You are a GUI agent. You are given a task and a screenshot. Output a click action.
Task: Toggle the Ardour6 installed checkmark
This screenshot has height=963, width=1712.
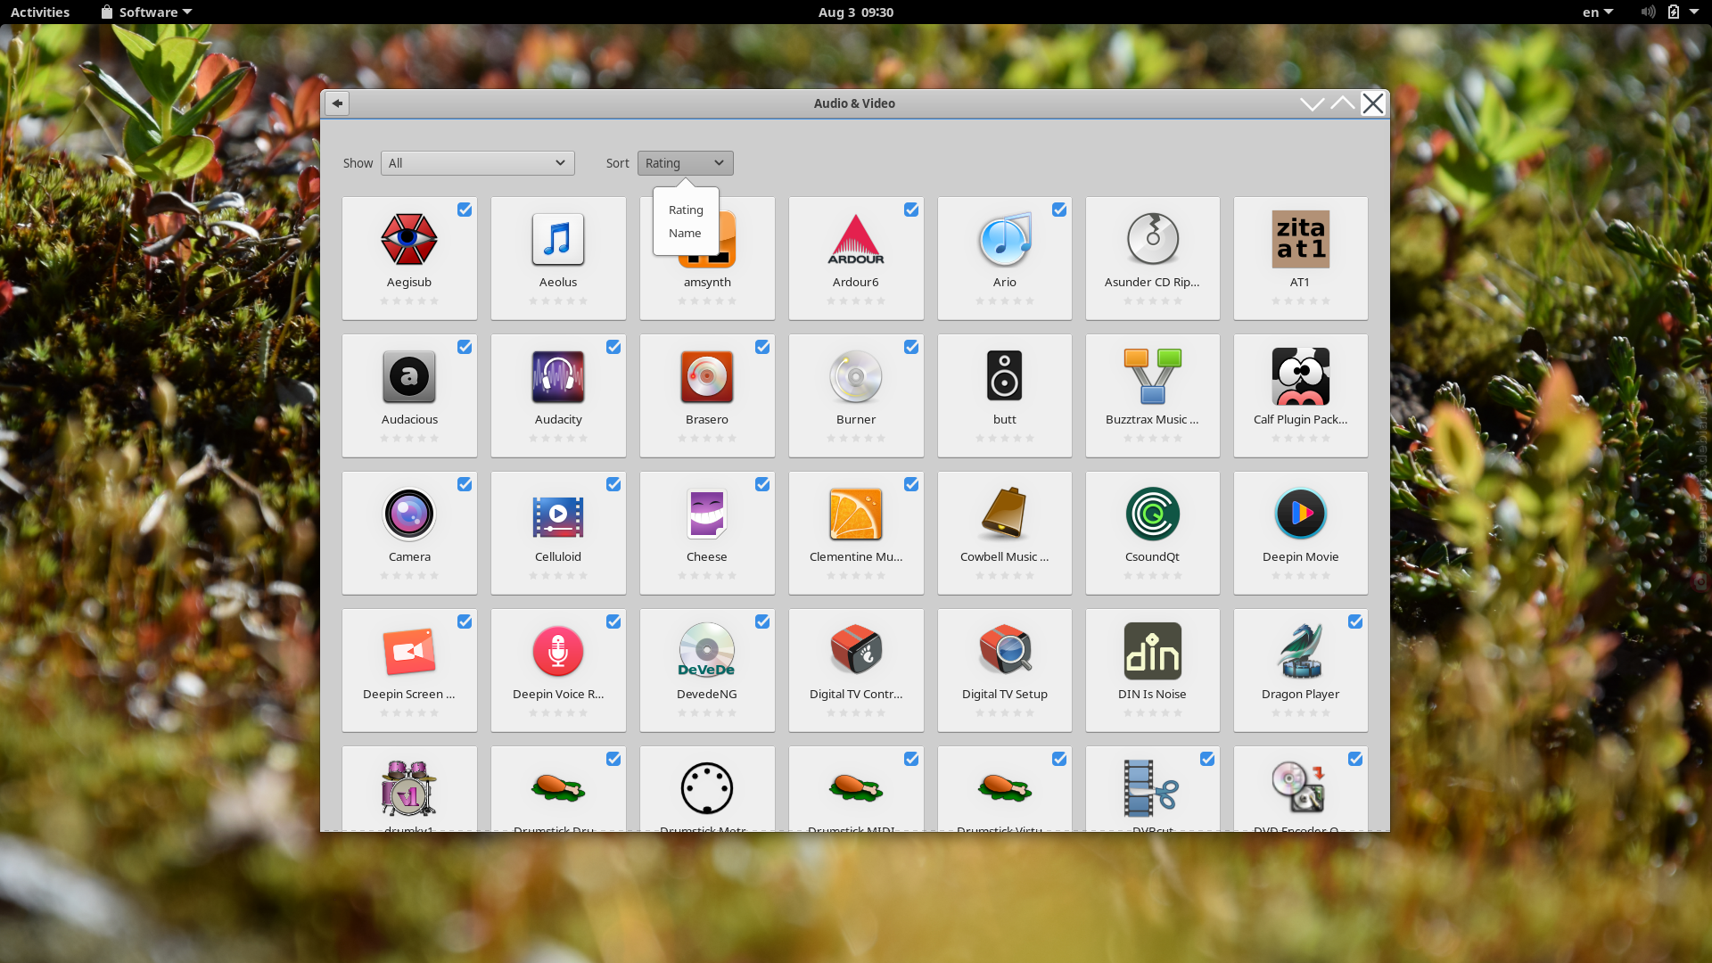click(911, 210)
